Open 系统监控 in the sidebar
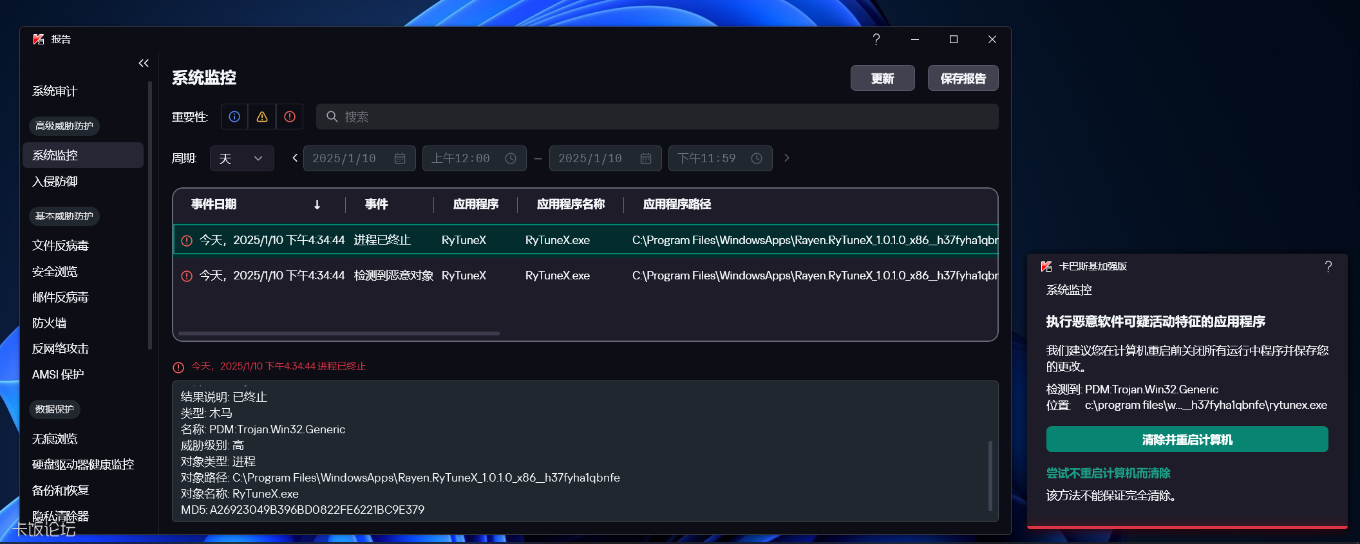Viewport: 1360px width, 544px height. (83, 155)
